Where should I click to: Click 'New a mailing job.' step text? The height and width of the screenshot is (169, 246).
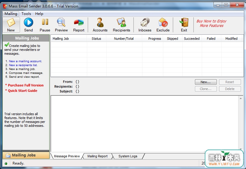(22, 69)
